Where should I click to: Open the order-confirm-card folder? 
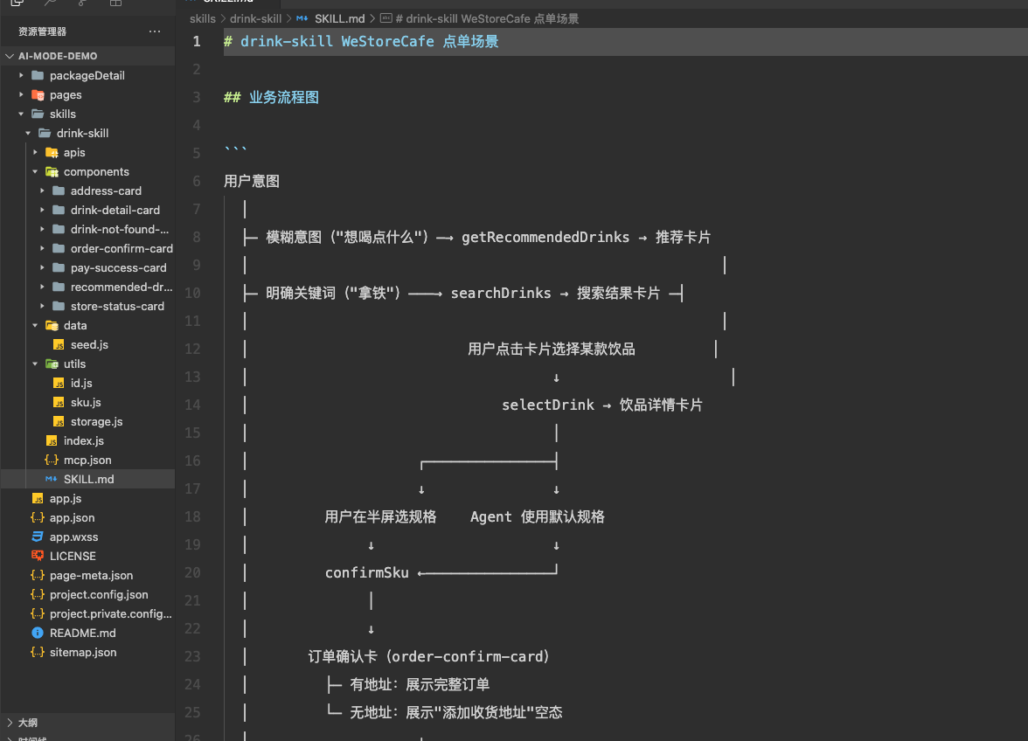coord(122,248)
